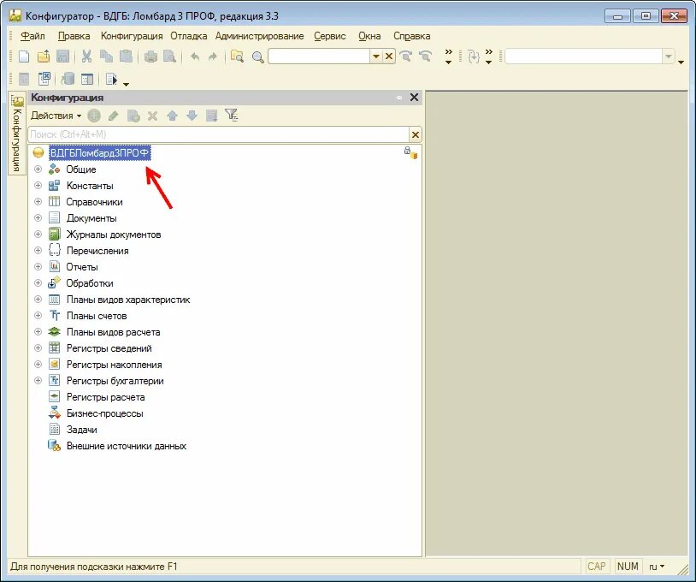Image resolution: width=696 pixels, height=582 pixels.
Task: Expand the Журналы документов node
Action: click(x=38, y=235)
